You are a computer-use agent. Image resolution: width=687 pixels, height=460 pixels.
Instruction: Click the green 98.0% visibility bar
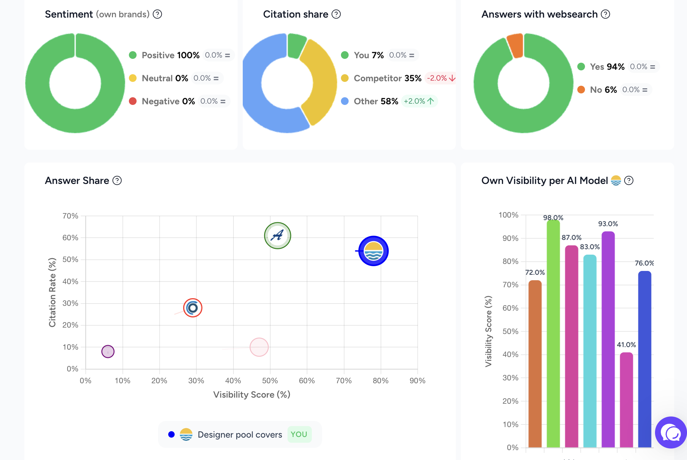[x=553, y=334]
